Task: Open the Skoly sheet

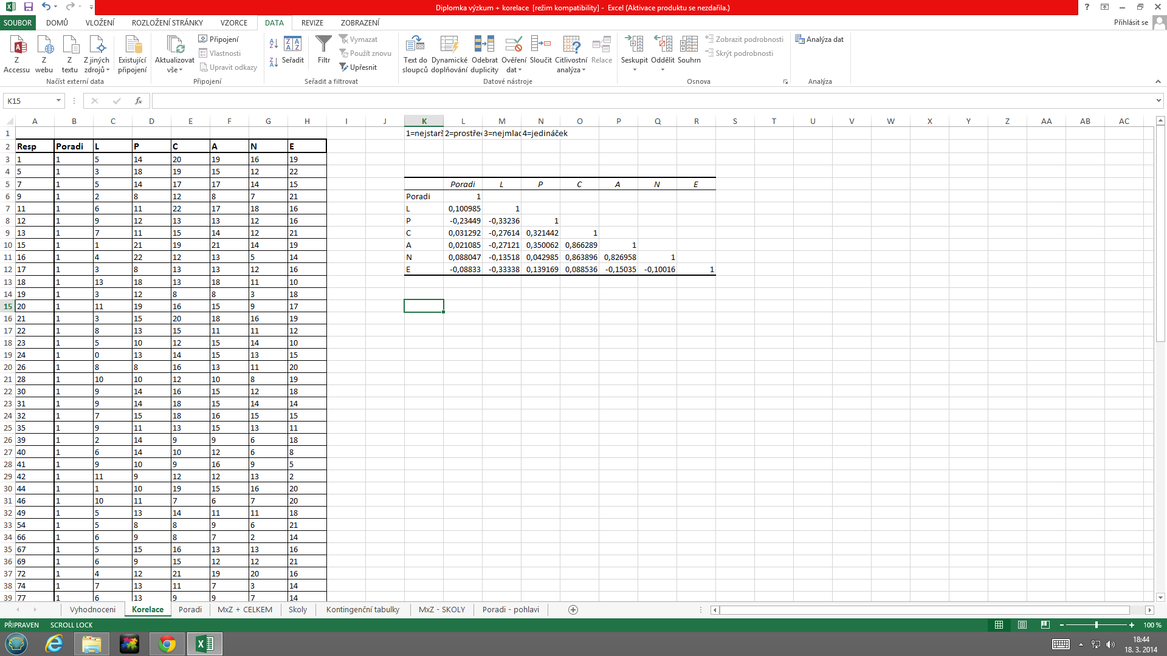Action: tap(298, 610)
